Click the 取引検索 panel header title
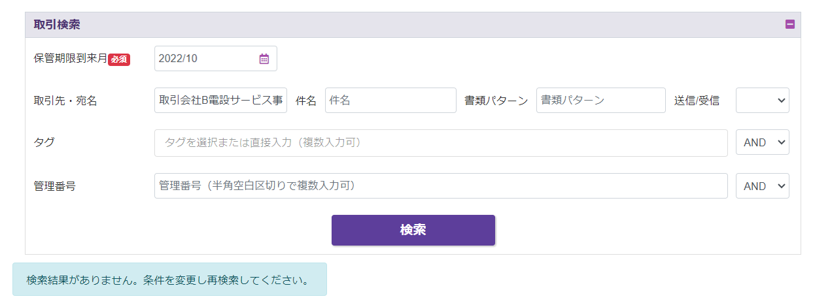This screenshot has height=305, width=813. pos(58,25)
